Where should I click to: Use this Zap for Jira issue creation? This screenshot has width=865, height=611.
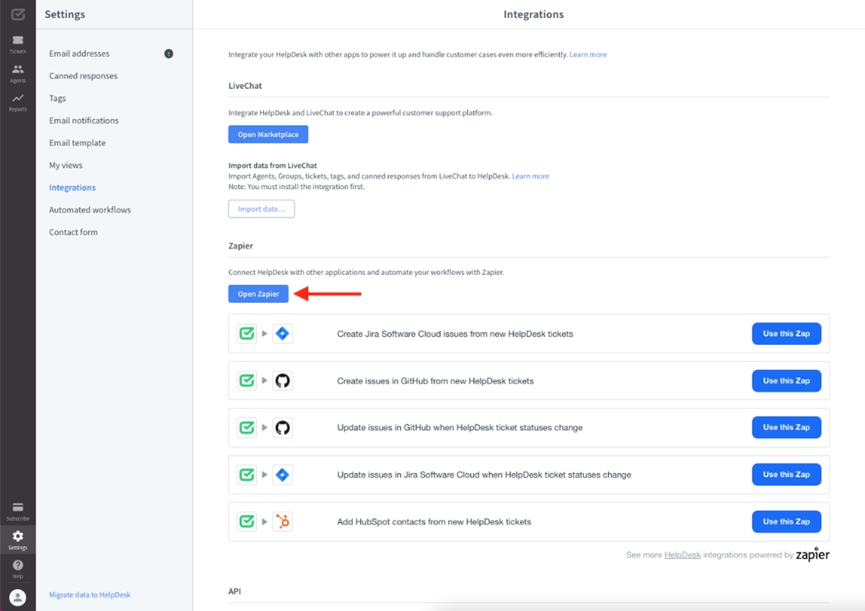click(786, 334)
